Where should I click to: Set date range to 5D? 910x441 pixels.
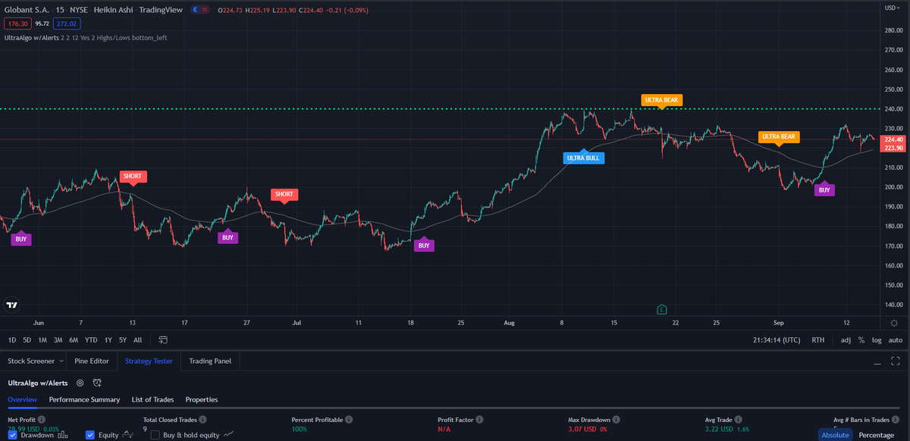(x=27, y=340)
